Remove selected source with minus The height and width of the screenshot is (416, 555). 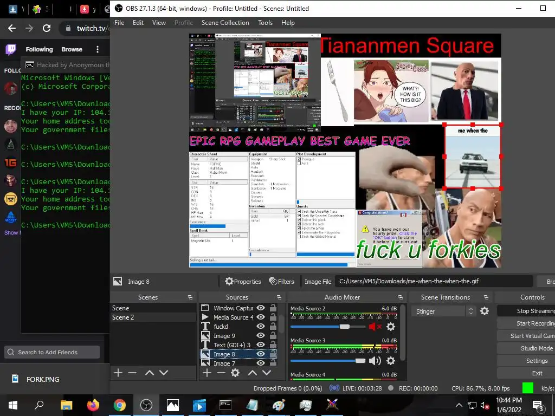tap(221, 373)
